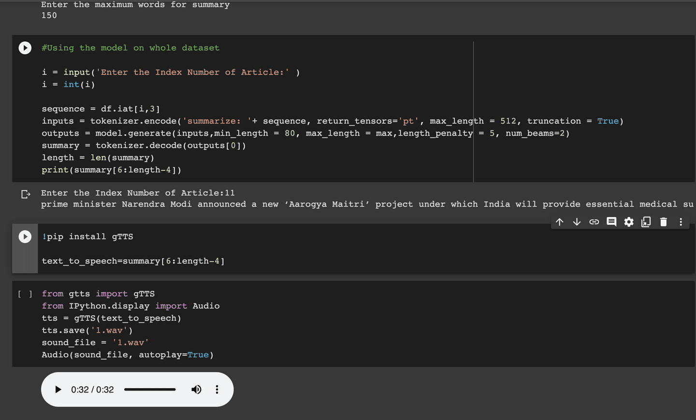Click the audio progress bar
The width and height of the screenshot is (696, 420).
(150, 390)
